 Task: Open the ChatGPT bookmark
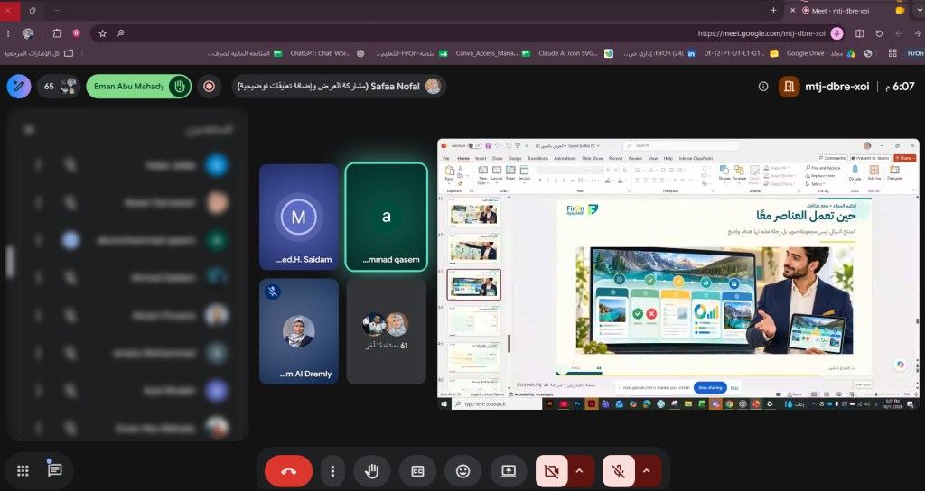point(327,53)
